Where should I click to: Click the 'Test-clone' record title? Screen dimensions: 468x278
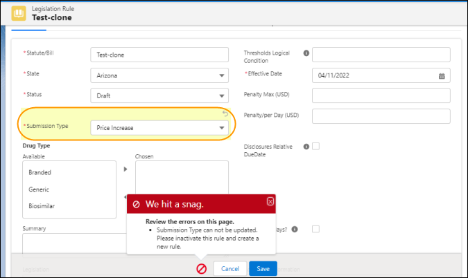pyautogui.click(x=52, y=17)
